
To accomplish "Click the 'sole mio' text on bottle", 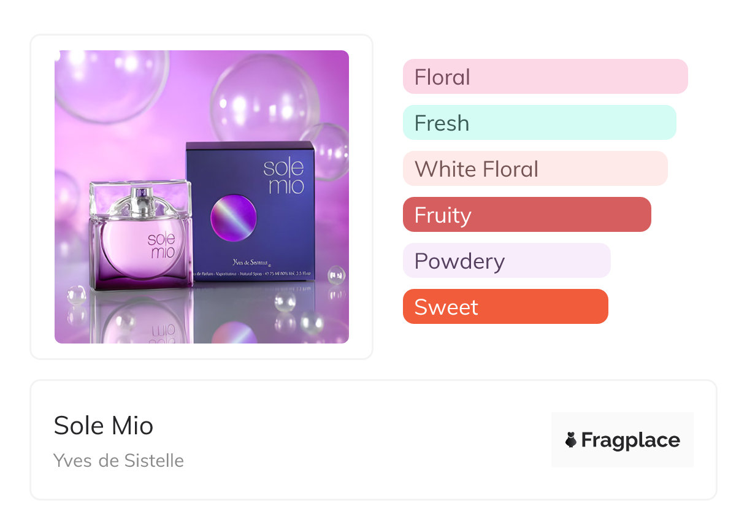I will click(x=161, y=245).
